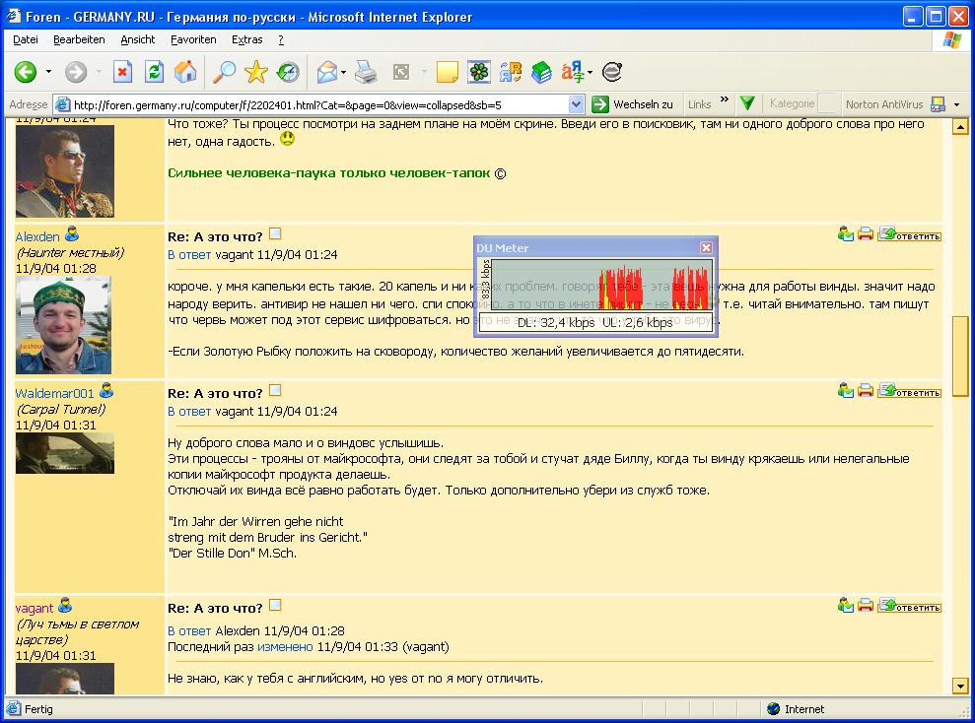Click the Internet zone in status bar
Screen dimensions: 975x723
click(x=796, y=708)
